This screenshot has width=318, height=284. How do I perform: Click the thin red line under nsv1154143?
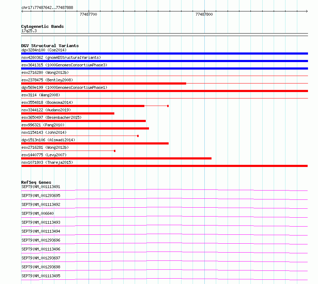pos(79,136)
